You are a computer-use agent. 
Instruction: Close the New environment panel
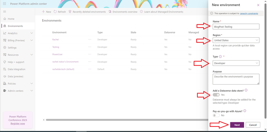258,5
